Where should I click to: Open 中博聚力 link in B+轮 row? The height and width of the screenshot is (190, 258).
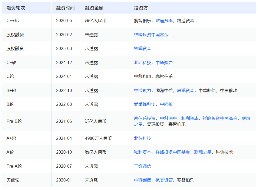[143, 90]
